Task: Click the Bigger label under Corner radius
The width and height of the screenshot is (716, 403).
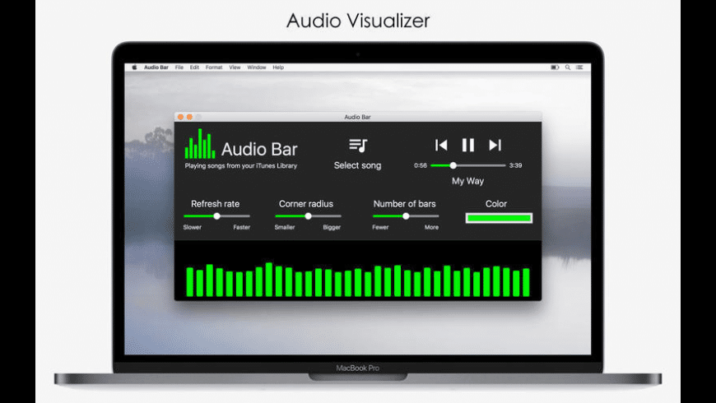Action: point(332,227)
